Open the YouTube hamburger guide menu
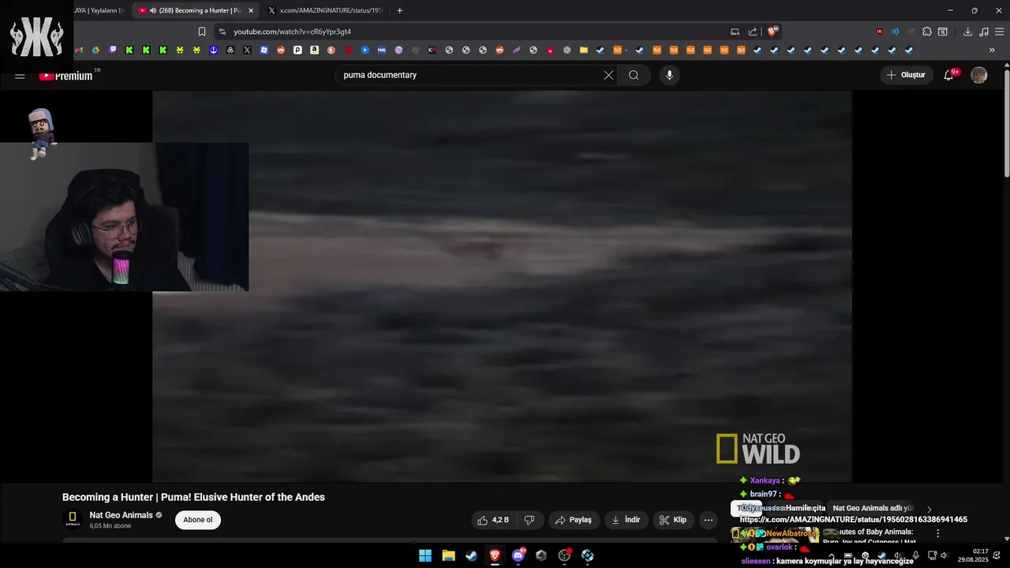 pyautogui.click(x=20, y=76)
